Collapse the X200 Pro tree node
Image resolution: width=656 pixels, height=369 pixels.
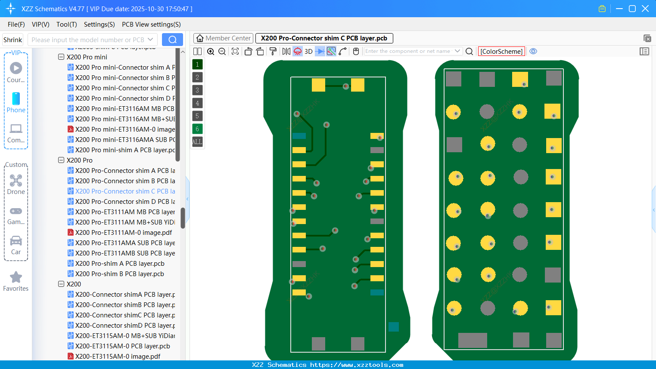(x=61, y=160)
